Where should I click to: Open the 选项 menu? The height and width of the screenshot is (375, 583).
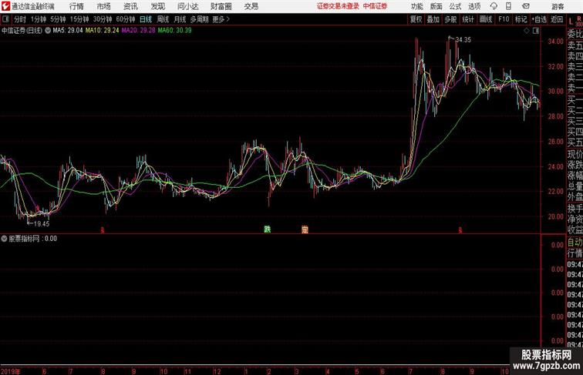474,6
